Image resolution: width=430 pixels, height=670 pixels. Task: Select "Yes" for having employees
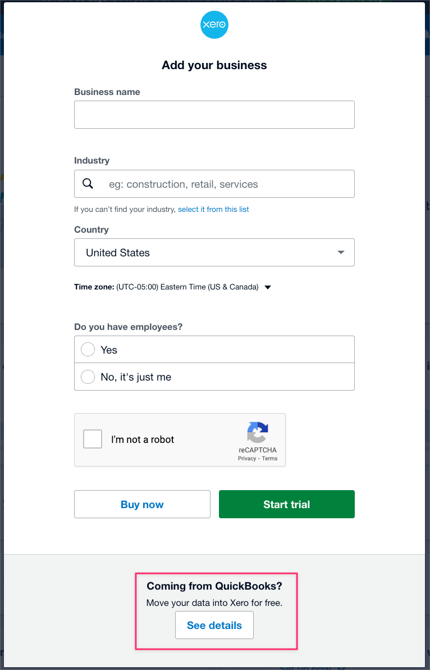click(x=88, y=349)
